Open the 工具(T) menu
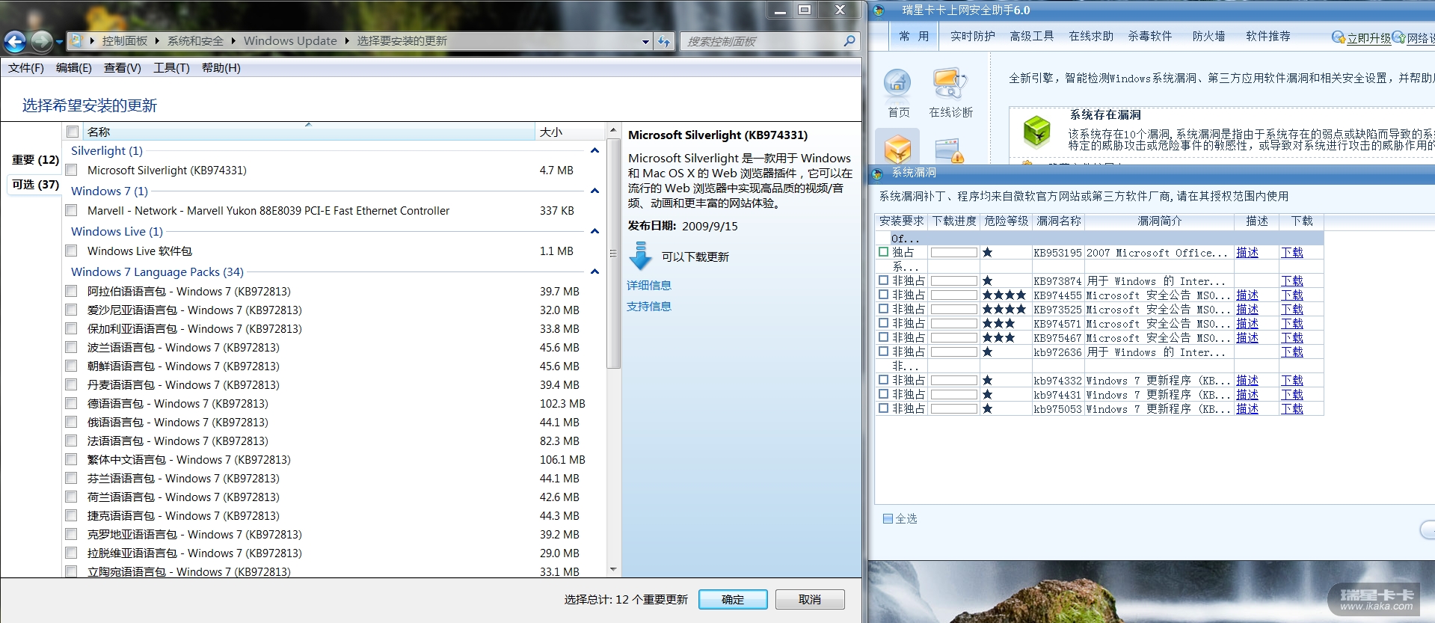Image resolution: width=1435 pixels, height=623 pixels. point(171,68)
